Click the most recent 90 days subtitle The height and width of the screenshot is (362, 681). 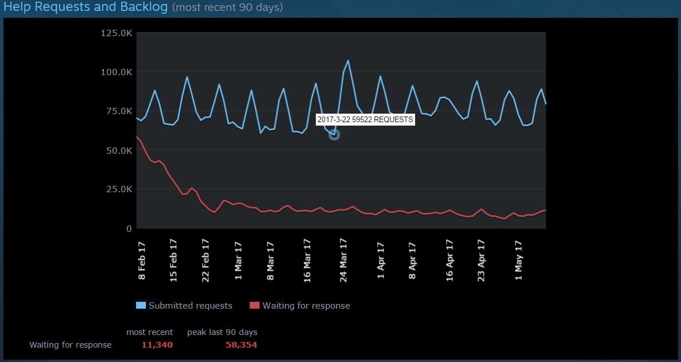(x=227, y=8)
